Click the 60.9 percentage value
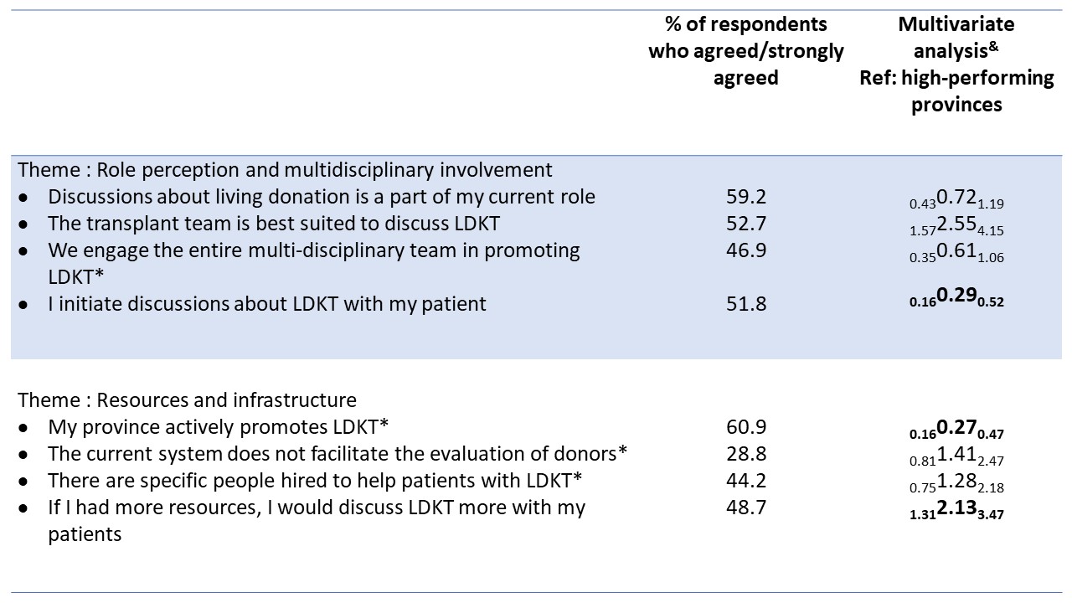This screenshot has width=1072, height=603. pos(745,427)
